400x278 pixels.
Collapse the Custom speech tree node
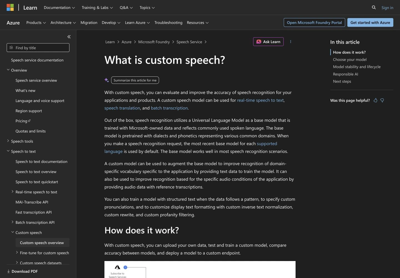click(x=12, y=232)
